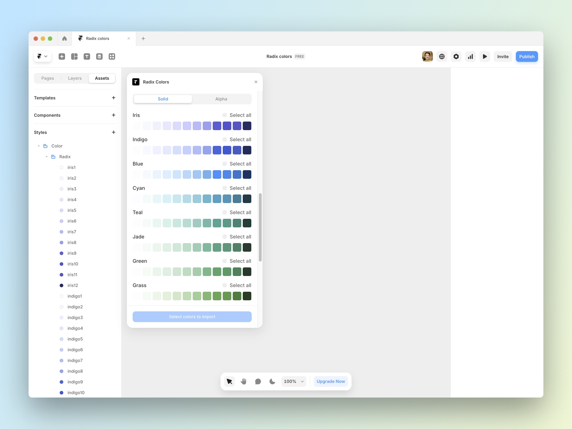Click the Publish button
The height and width of the screenshot is (429, 572).
(527, 56)
